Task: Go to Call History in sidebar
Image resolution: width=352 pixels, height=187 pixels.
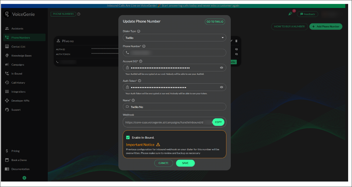Action: 18,83
